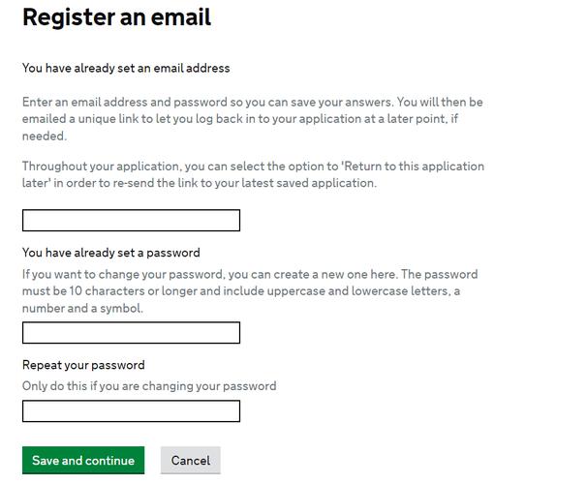
Task: Click 'You have already set a password' label
Action: click(111, 253)
